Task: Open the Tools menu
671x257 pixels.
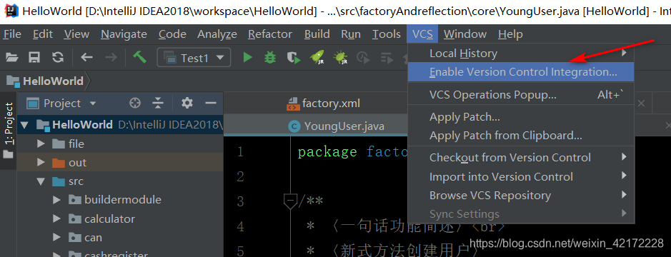Action: pyautogui.click(x=387, y=34)
